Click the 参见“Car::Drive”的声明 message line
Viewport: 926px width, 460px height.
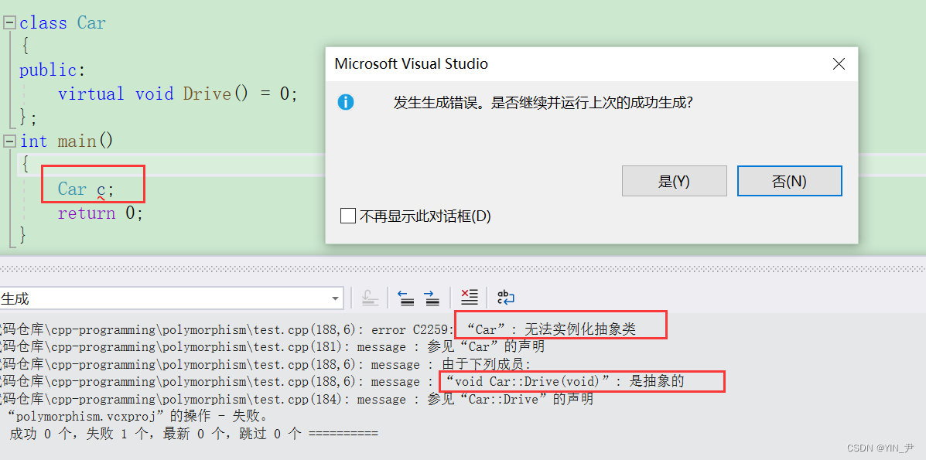[x=296, y=399]
